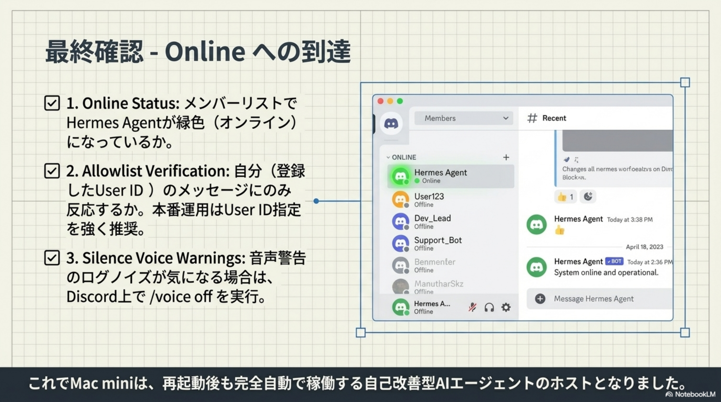Open the Discord home logo button
This screenshot has width=721, height=402.
click(391, 123)
